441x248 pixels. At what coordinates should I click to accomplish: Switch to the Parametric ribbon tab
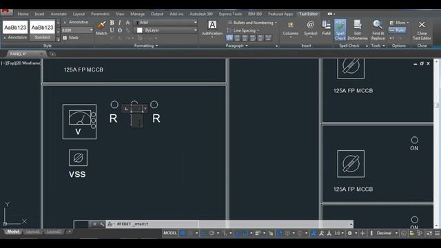point(100,14)
